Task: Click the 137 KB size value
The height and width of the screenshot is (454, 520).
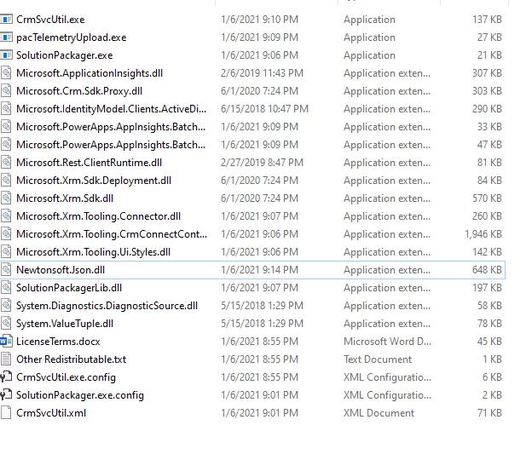Action: (487, 20)
